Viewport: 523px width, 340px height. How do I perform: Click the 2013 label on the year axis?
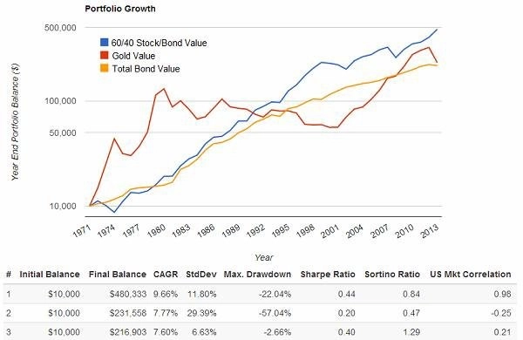pos(431,230)
